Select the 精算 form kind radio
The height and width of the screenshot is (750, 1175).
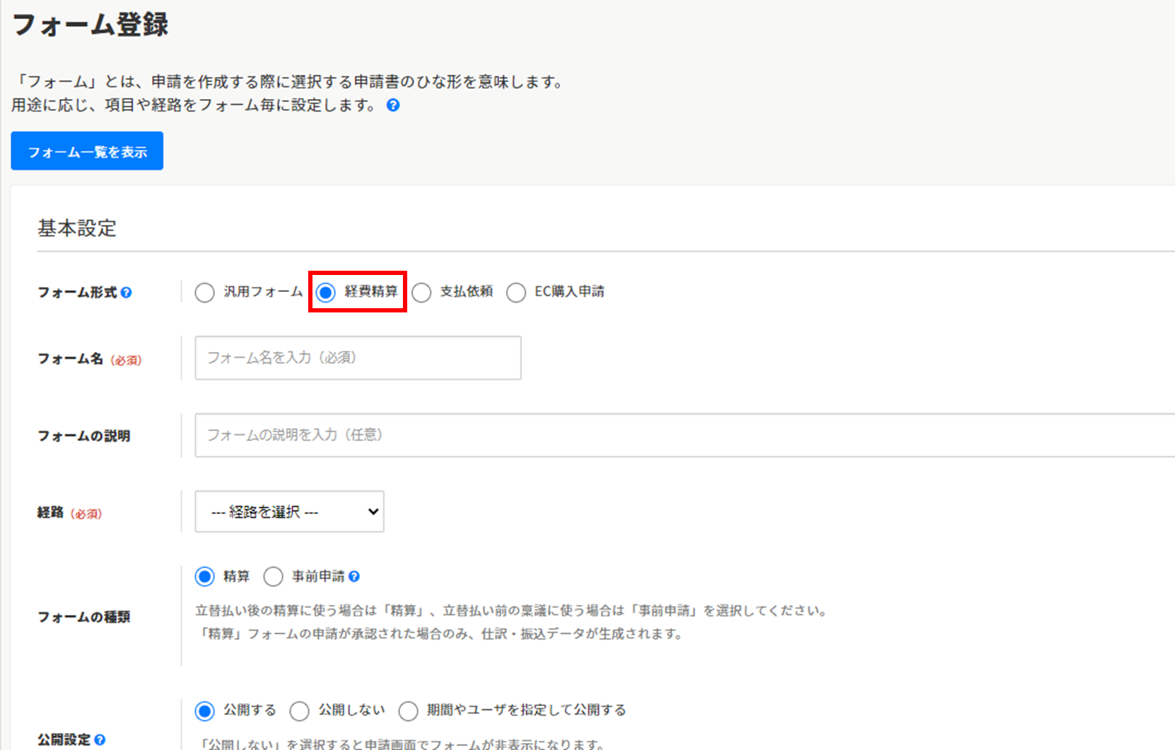point(205,577)
